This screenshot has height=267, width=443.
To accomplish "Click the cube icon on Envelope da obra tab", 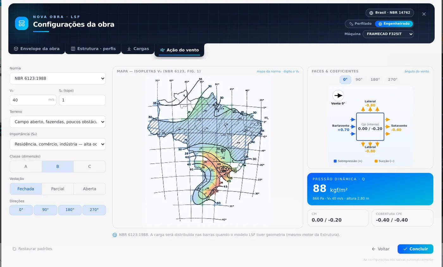I will (16, 49).
